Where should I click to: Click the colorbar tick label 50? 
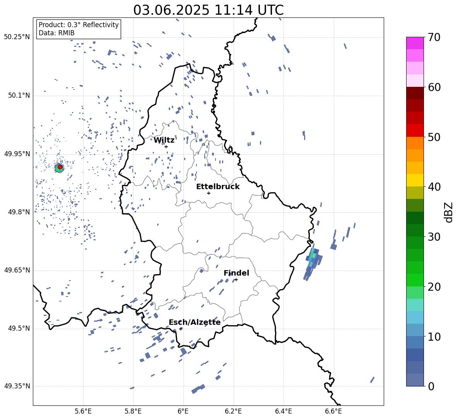coord(434,137)
